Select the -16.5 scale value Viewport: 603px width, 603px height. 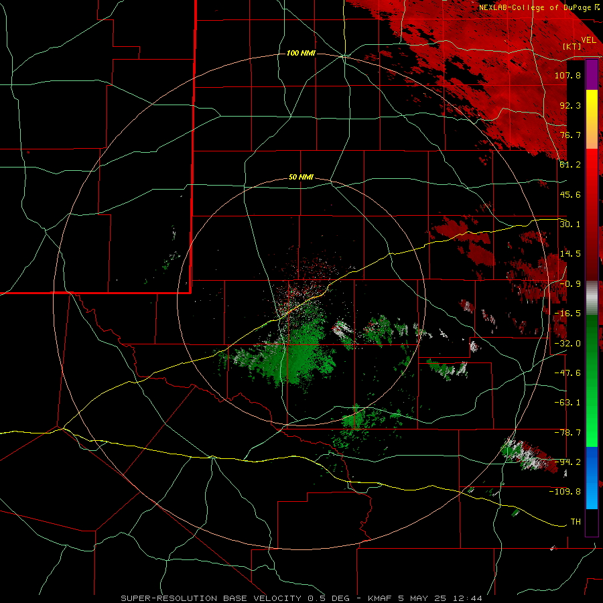pos(567,314)
